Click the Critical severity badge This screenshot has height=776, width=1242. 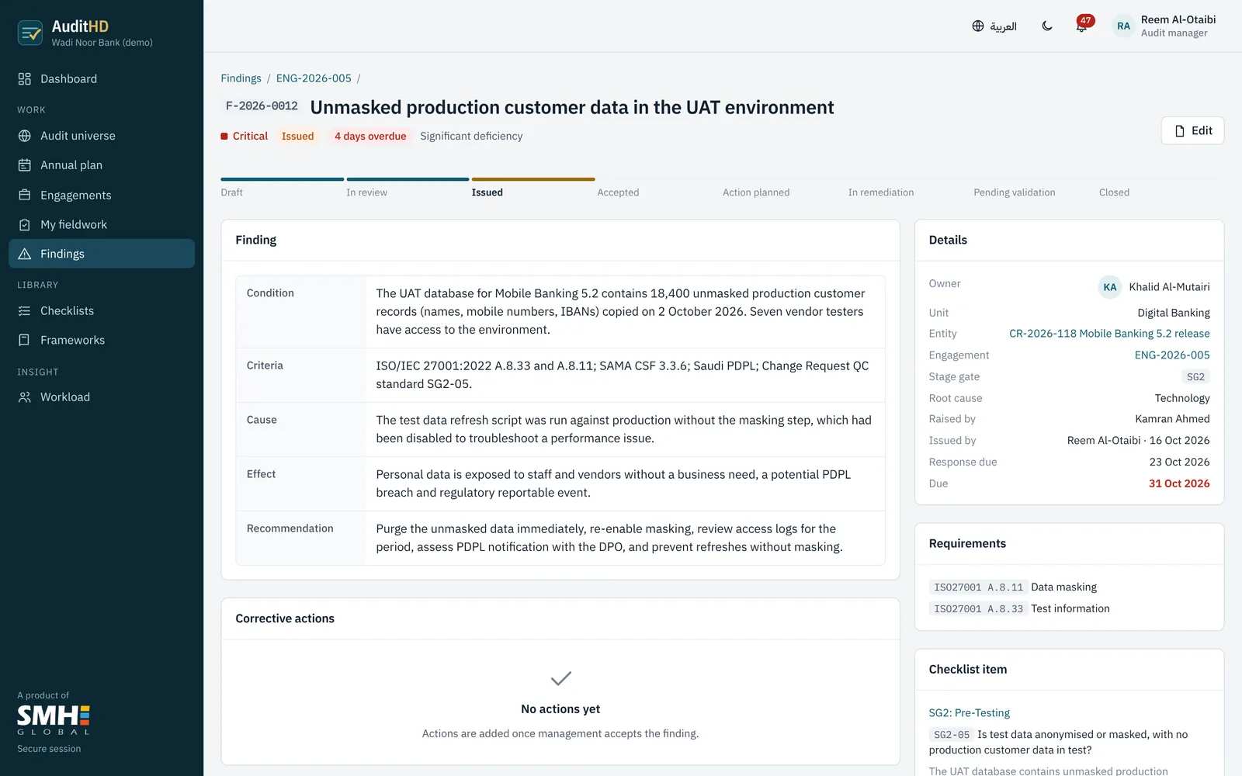[x=245, y=136]
